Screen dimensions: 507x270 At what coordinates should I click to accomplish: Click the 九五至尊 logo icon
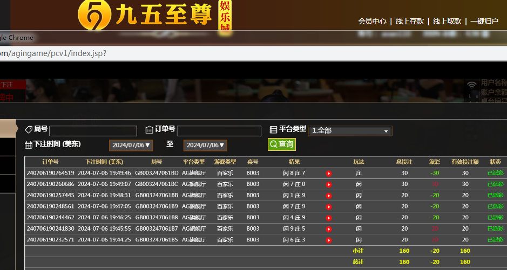(x=93, y=15)
